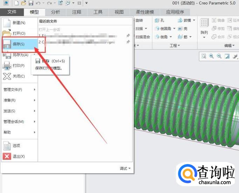Image resolution: width=239 pixels, height=193 pixels.
Task: Choose 保存(S) in the file menu
Action: click(19, 44)
